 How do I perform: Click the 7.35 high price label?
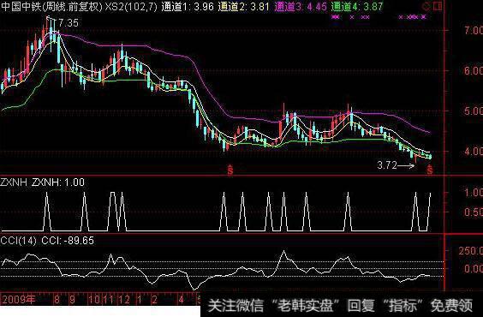pos(68,23)
